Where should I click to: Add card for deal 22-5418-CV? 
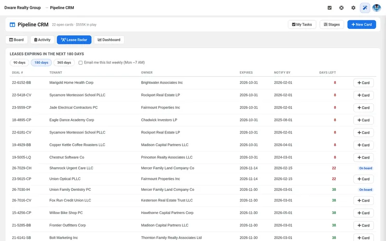point(363,95)
